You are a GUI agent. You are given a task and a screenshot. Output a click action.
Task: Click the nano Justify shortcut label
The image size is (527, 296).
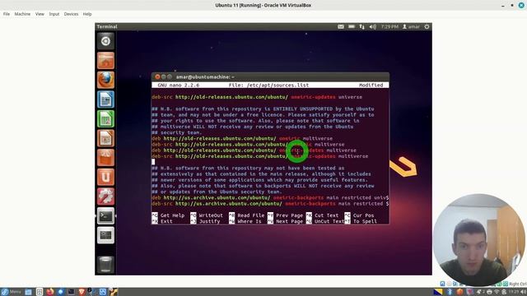click(209, 221)
